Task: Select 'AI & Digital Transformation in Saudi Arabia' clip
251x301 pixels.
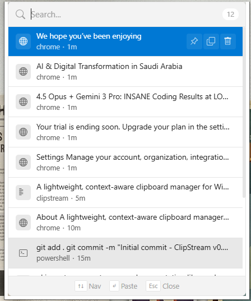Action: 125,71
